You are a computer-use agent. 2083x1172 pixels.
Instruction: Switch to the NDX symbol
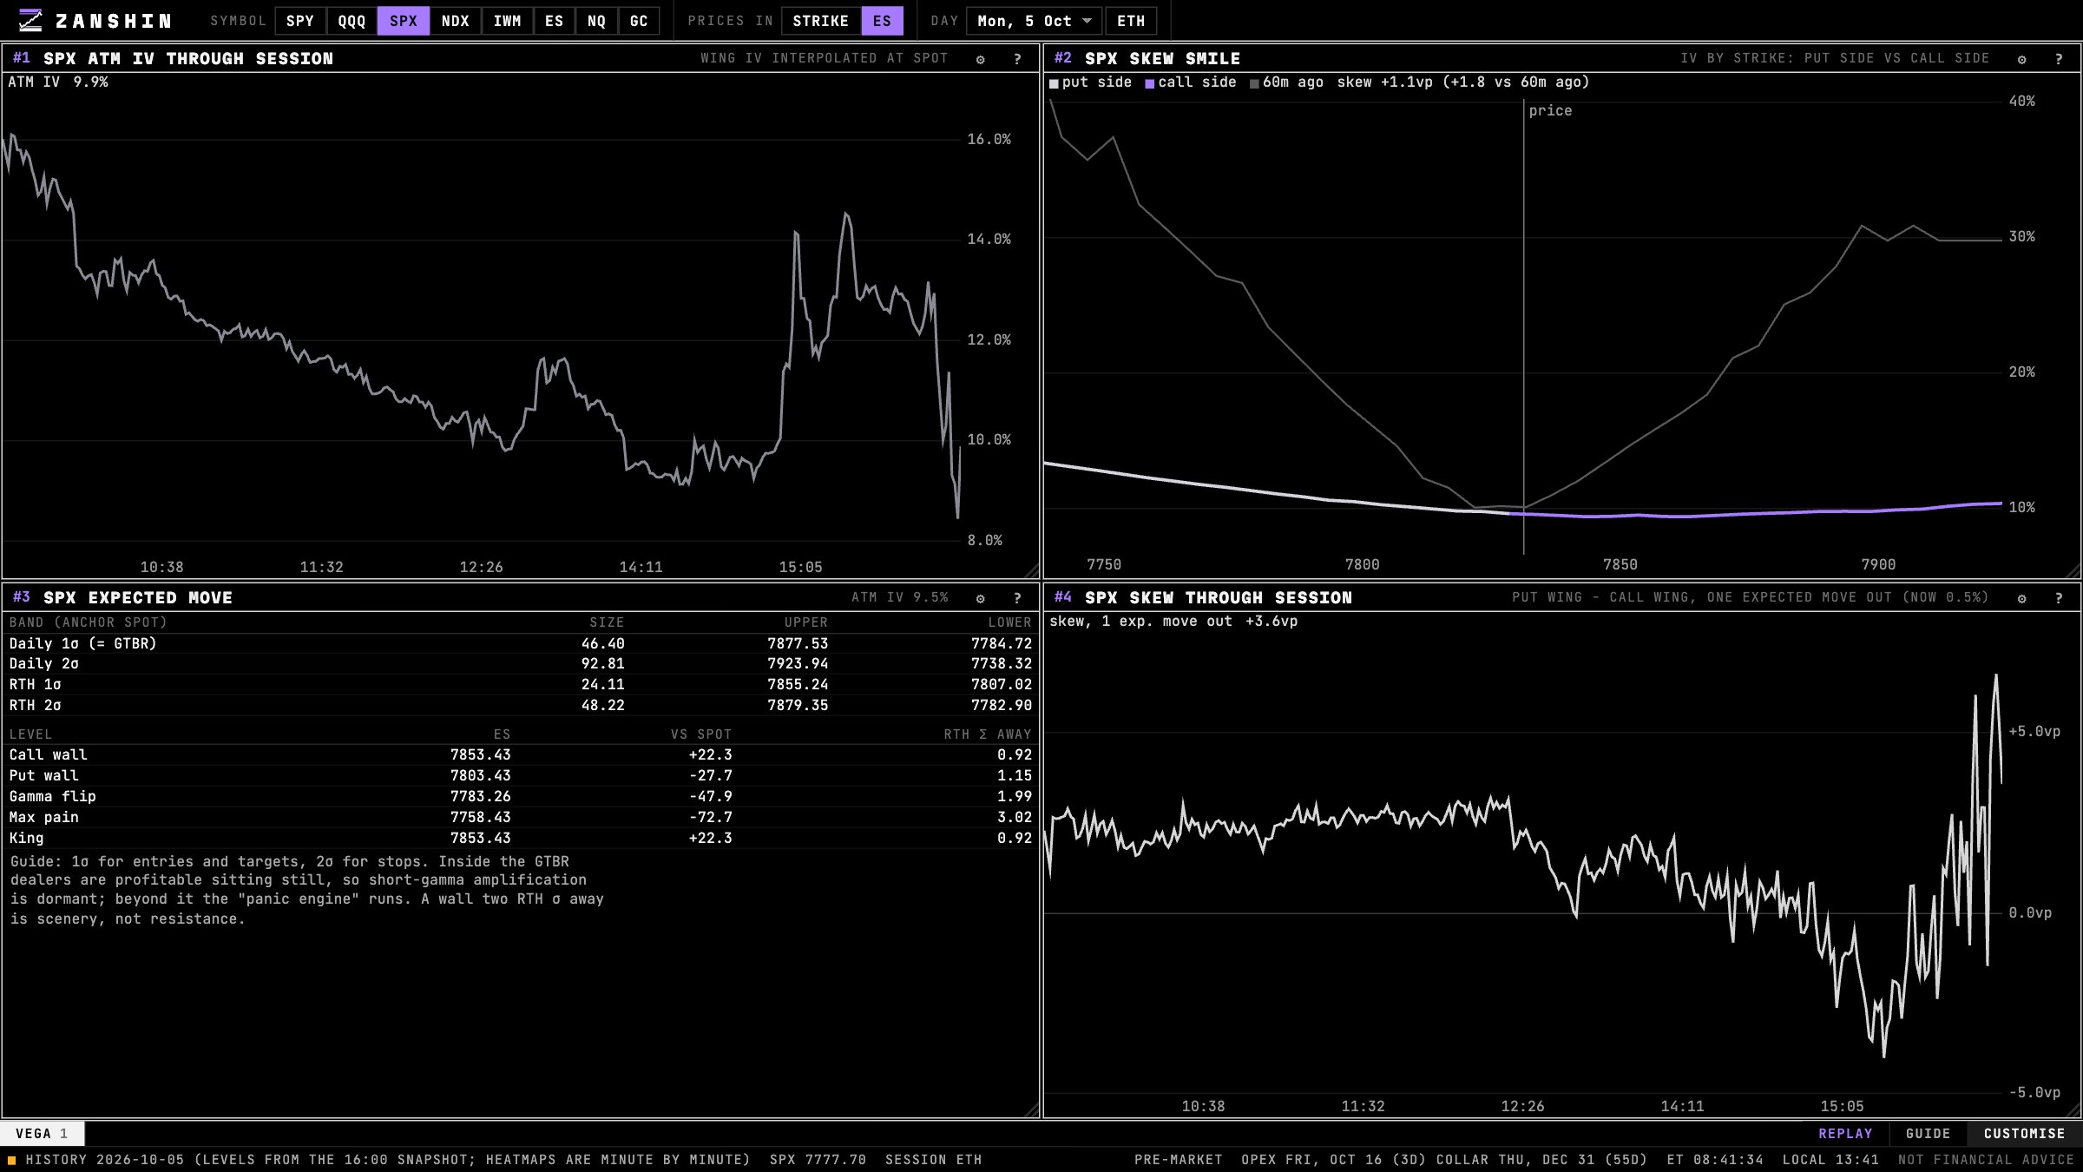pos(456,21)
